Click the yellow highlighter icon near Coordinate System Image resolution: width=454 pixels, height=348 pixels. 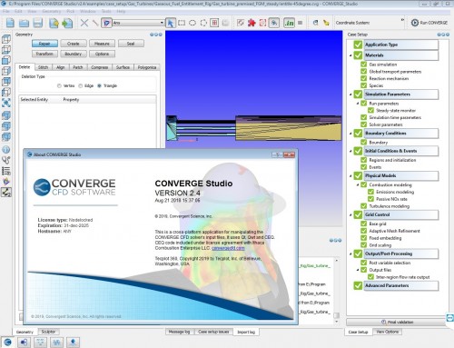tap(326, 23)
